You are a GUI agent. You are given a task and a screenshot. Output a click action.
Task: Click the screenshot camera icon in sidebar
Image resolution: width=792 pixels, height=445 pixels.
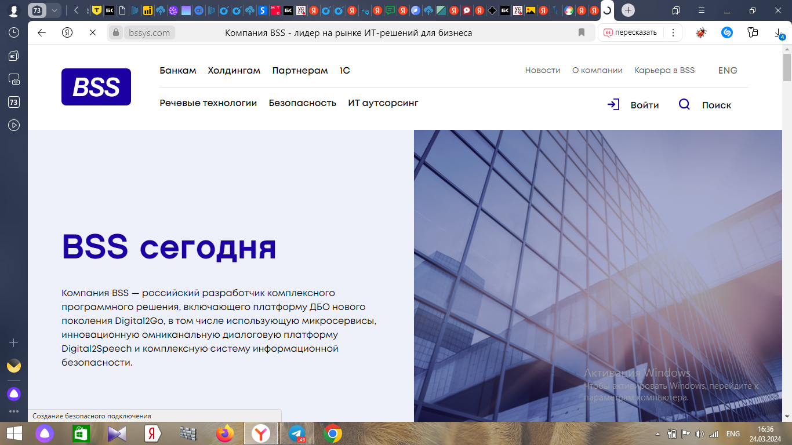coord(13,80)
